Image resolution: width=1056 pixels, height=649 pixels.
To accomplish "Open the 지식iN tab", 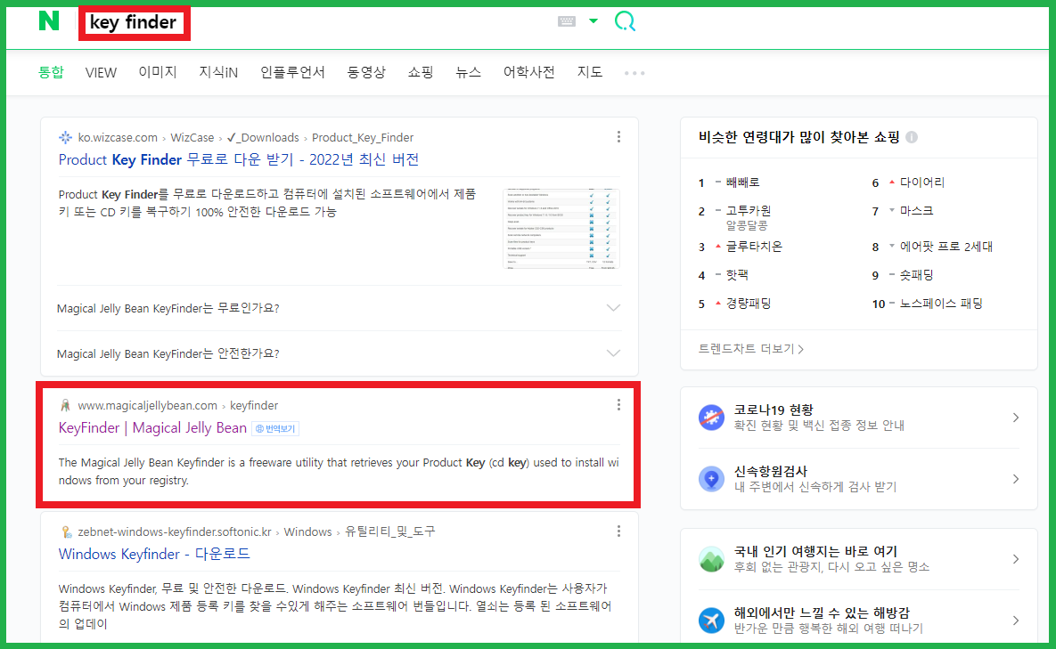I will pyautogui.click(x=218, y=72).
